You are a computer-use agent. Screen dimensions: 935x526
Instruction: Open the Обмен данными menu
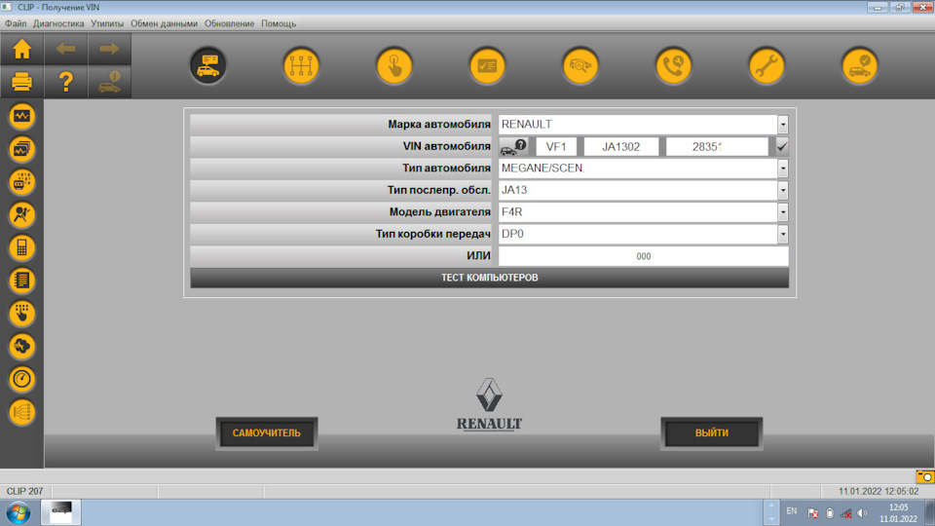(164, 23)
